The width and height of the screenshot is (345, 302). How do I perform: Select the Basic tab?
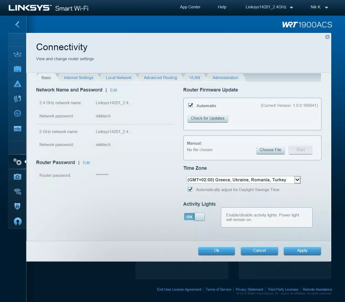(x=46, y=78)
